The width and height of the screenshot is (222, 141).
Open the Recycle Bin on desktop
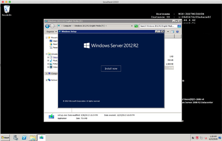pos(7,11)
